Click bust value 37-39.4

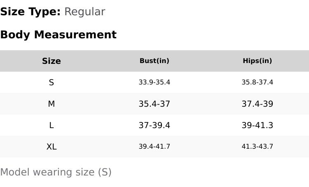[154, 125]
